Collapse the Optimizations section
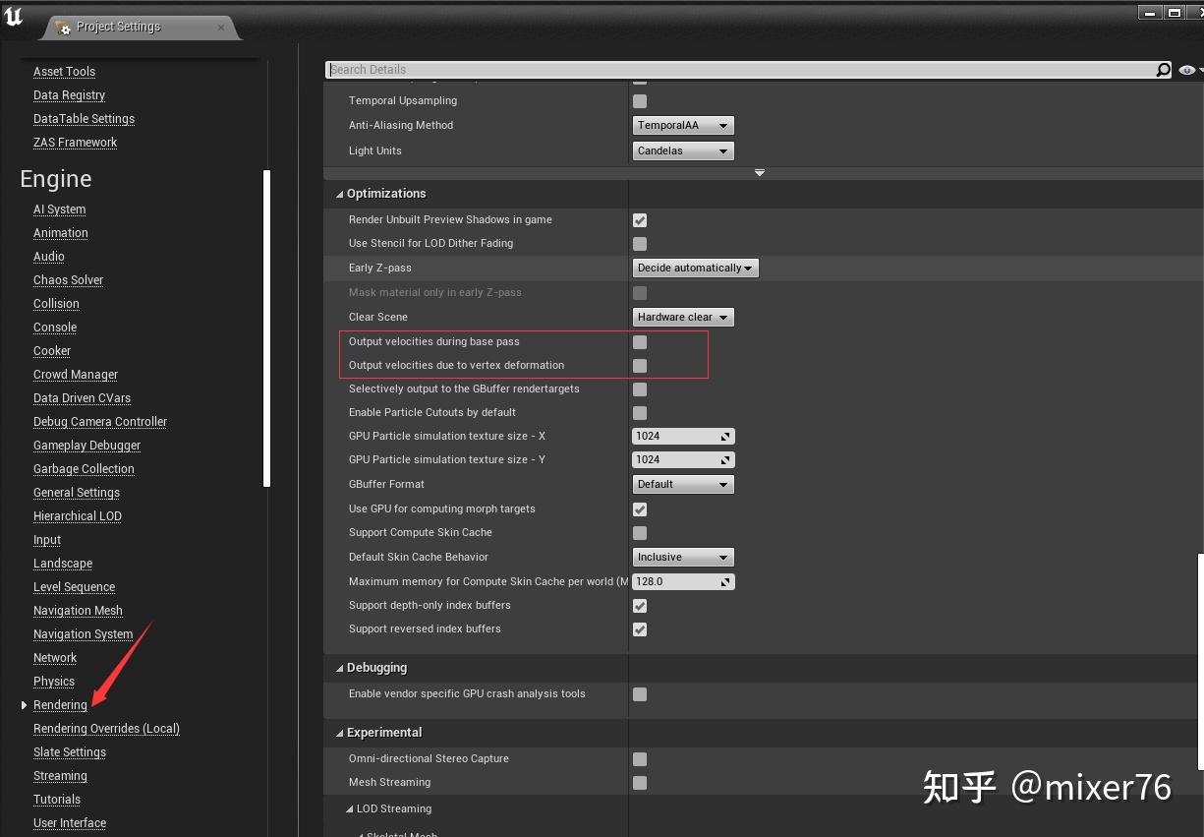The width and height of the screenshot is (1204, 837). (x=339, y=194)
